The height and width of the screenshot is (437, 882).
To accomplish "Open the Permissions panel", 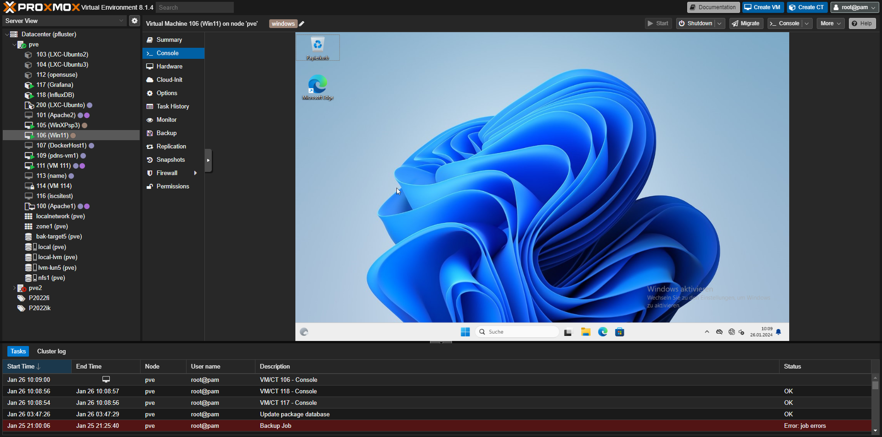I will pos(173,187).
